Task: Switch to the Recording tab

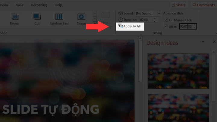Action: coord(39,5)
